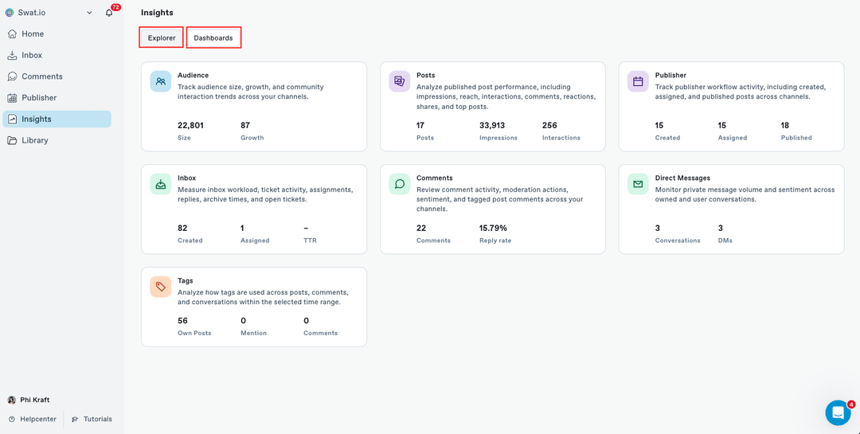Open the Audience card title
The height and width of the screenshot is (434, 860).
(x=193, y=75)
